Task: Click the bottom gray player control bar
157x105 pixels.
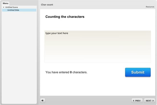Action: pyautogui.click(x=88, y=100)
